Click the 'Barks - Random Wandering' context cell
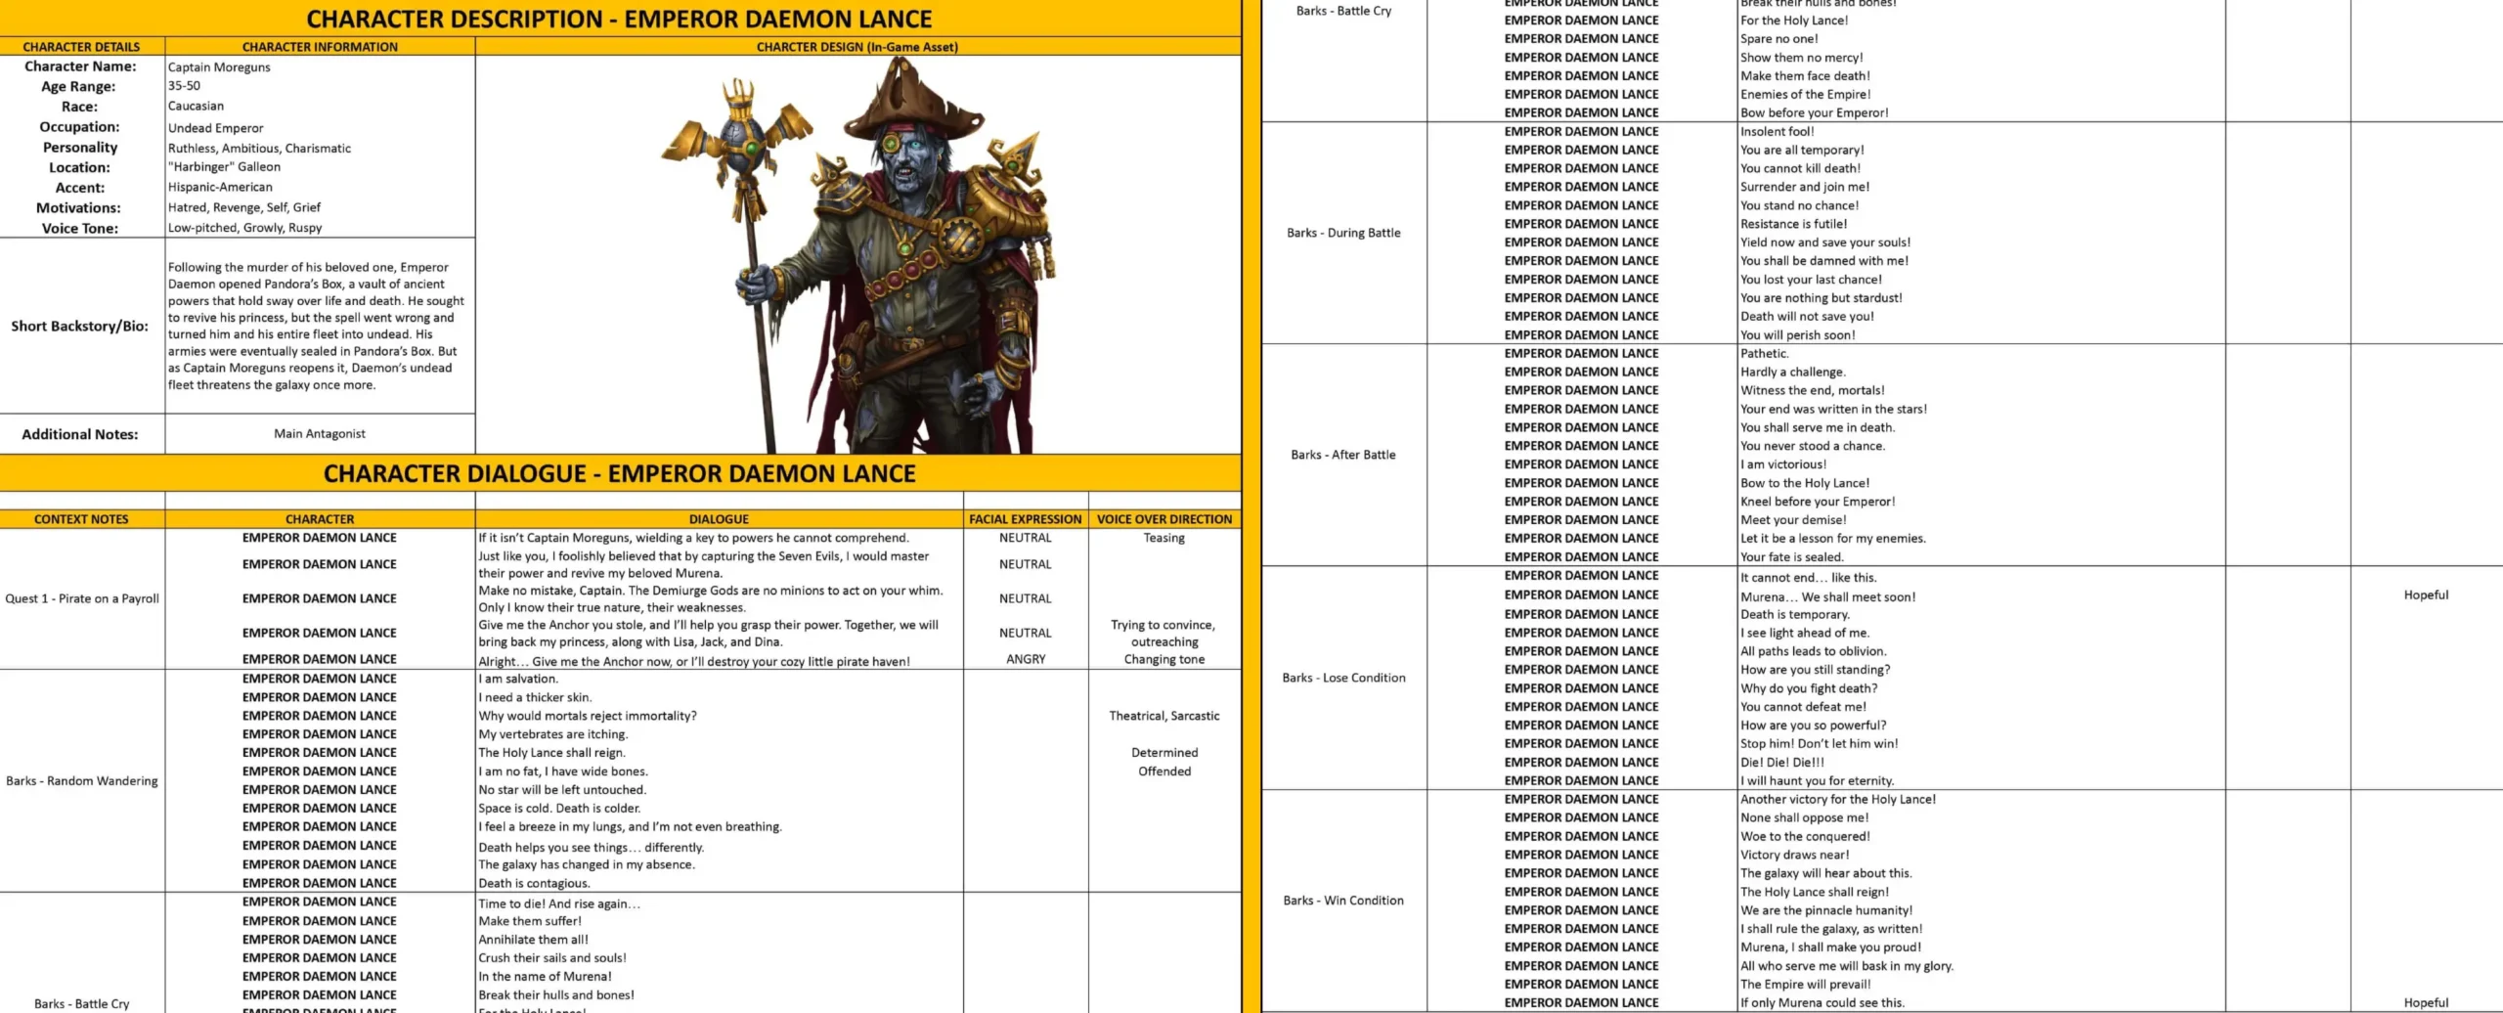 tap(82, 780)
